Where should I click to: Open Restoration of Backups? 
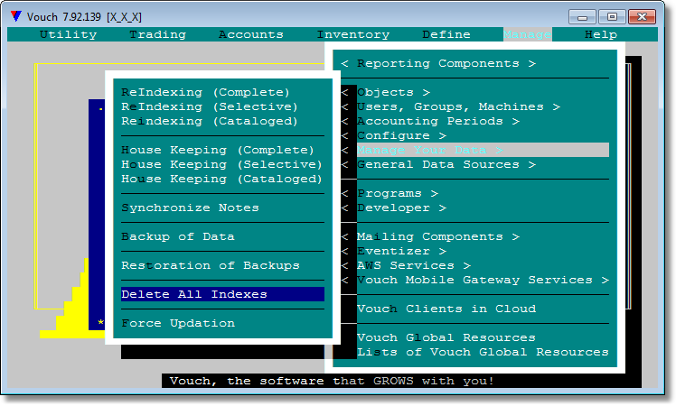211,265
